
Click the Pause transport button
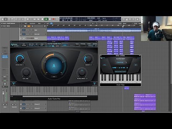coord(50,19)
